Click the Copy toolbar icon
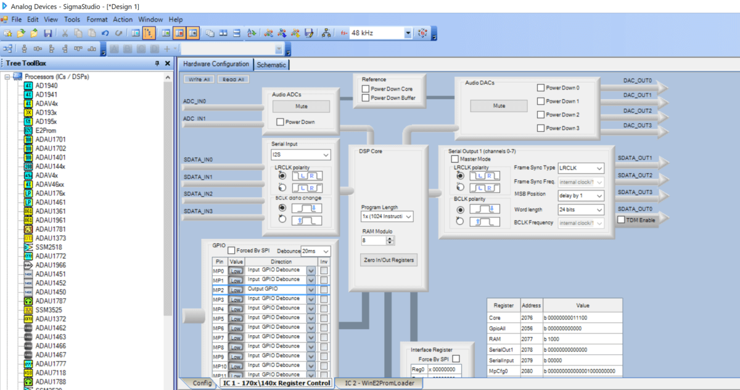This screenshot has width=740, height=390. coord(78,33)
